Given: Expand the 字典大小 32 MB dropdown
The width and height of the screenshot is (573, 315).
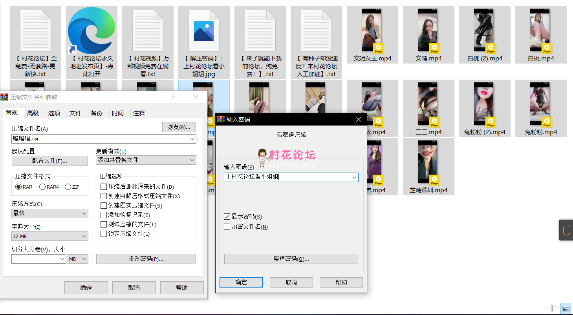Looking at the screenshot, I should click(50, 237).
